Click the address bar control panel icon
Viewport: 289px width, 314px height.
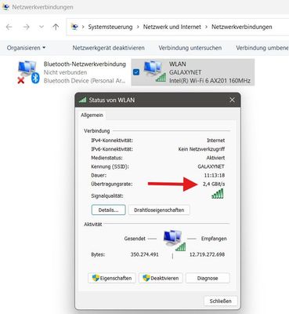tap(74, 27)
